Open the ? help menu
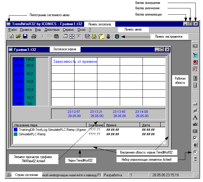This screenshot has height=182, width=203. tap(90, 30)
